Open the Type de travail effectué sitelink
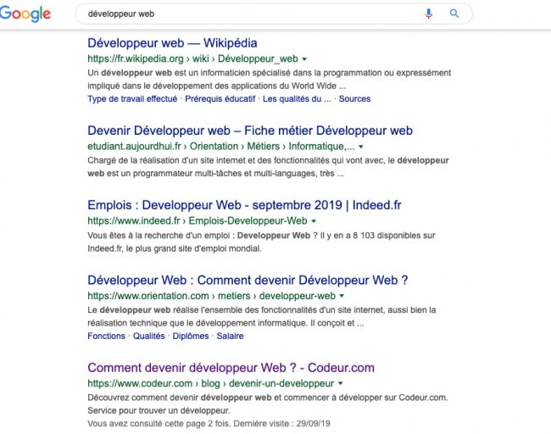 click(x=132, y=98)
